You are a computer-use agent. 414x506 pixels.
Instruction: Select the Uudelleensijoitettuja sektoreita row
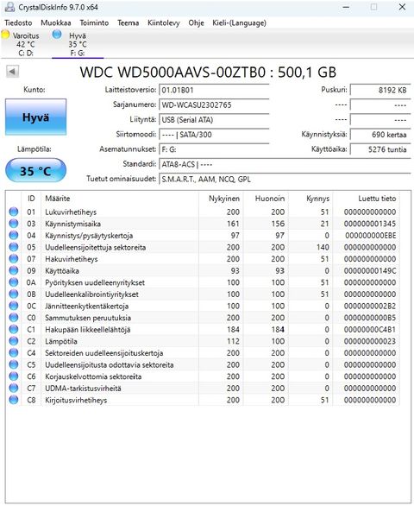[203, 247]
